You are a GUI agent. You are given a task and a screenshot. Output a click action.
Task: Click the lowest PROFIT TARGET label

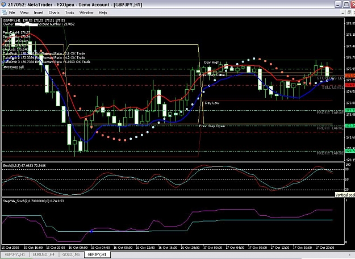click(x=330, y=153)
